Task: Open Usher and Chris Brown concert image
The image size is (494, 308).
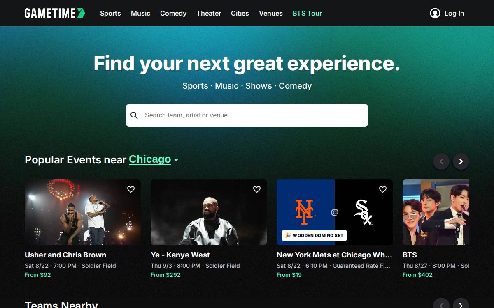Action: tap(83, 212)
